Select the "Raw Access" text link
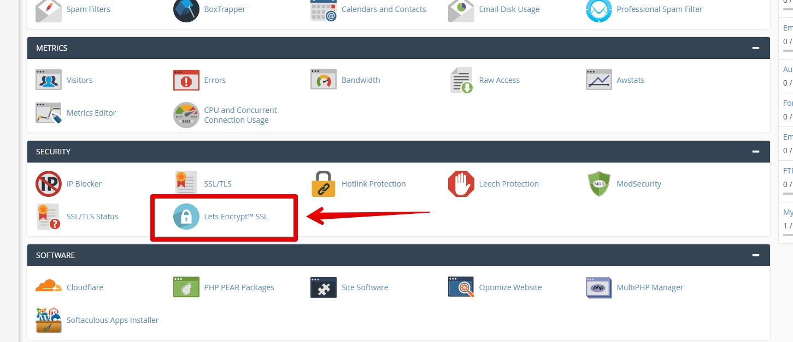The image size is (793, 342). pyautogui.click(x=500, y=80)
